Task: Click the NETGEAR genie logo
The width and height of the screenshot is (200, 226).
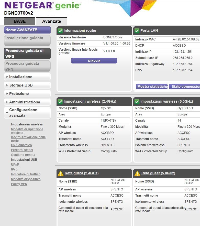Action: [43, 6]
